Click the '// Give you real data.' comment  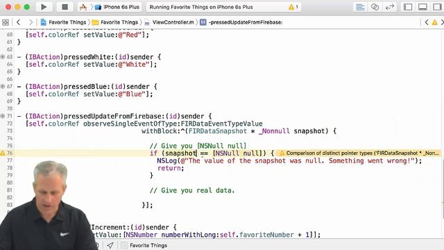tap(192, 190)
